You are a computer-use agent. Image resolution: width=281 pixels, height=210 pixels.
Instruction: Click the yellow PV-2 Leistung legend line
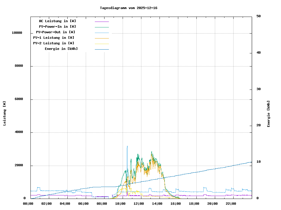[102, 44]
